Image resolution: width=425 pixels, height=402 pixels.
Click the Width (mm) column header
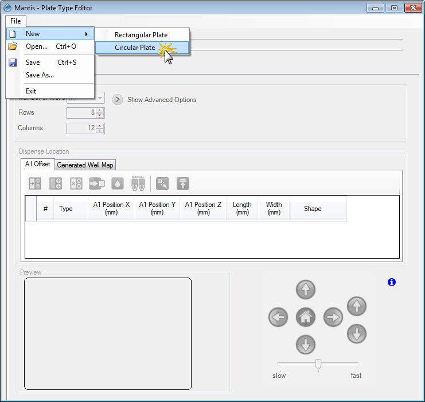click(274, 208)
